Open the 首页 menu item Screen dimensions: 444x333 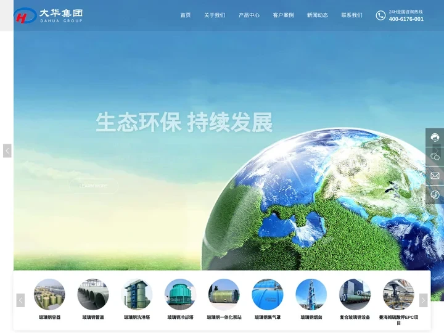pyautogui.click(x=186, y=15)
